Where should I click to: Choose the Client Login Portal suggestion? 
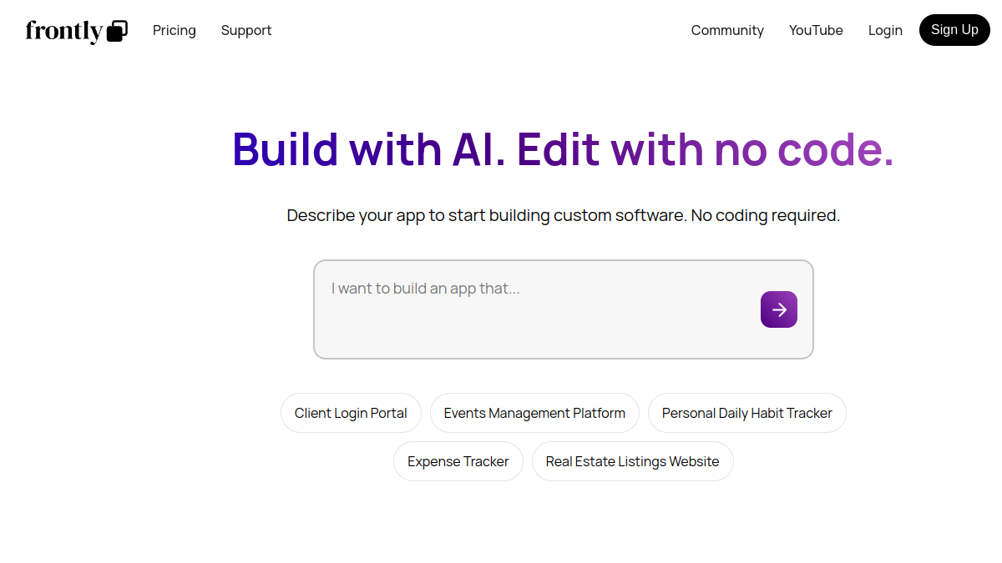tap(351, 413)
